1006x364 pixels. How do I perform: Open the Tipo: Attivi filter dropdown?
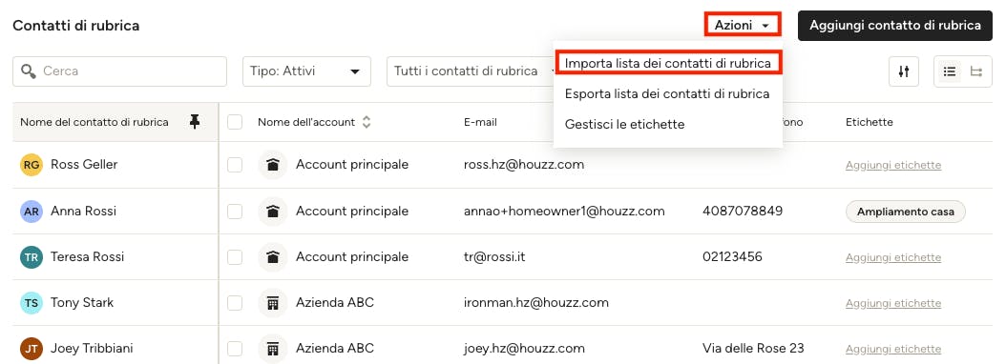[306, 71]
